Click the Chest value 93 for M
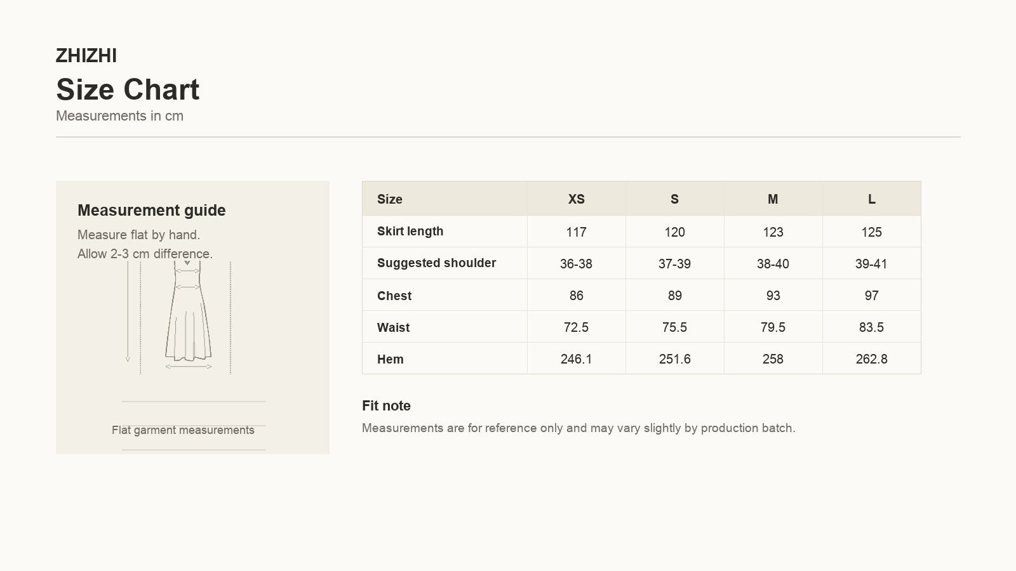Viewport: 1016px width, 571px height. coord(773,296)
